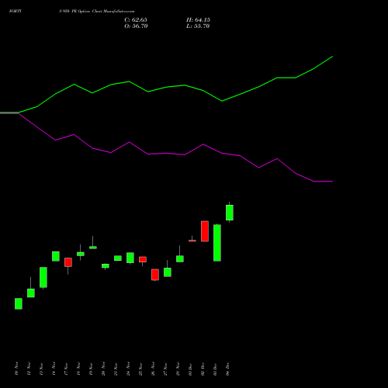Click the red candlestick above 02 Dec

[205, 231]
